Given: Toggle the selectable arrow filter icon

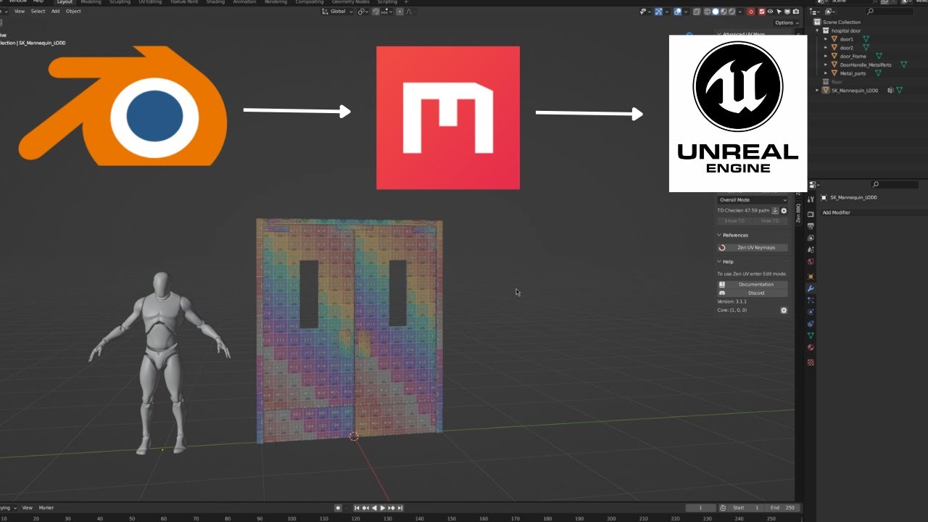Looking at the screenshot, I should click(779, 12).
